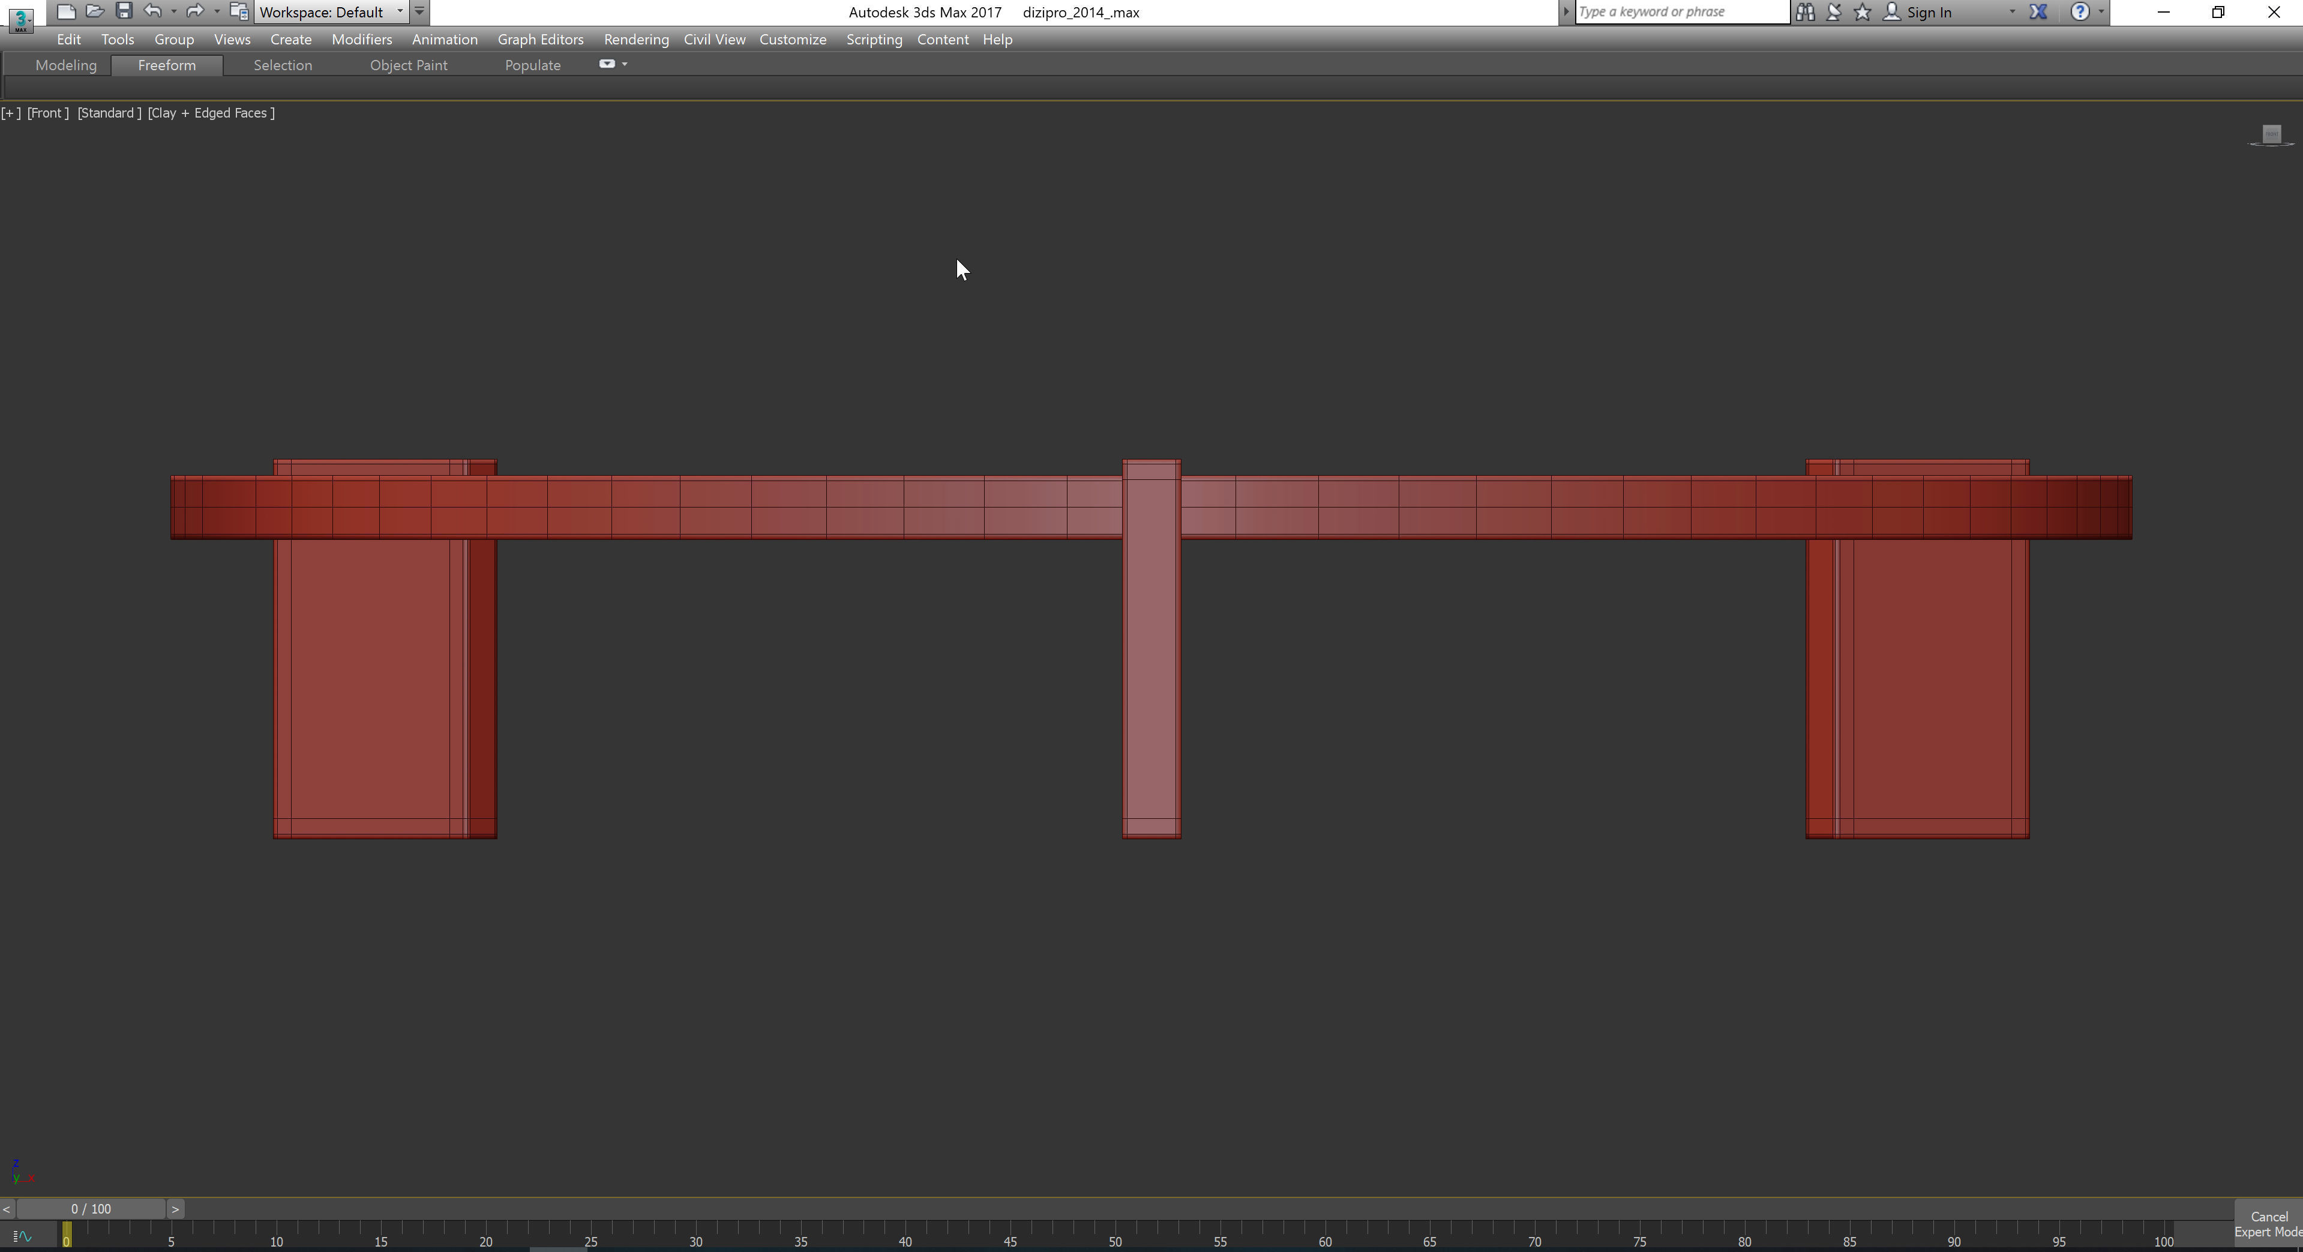Click the binoculars search icon
Screen dimensions: 2303x1252
tap(1805, 11)
